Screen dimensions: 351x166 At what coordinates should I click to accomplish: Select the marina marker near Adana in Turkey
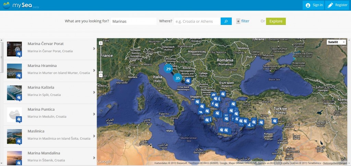pyautogui.click(x=275, y=121)
